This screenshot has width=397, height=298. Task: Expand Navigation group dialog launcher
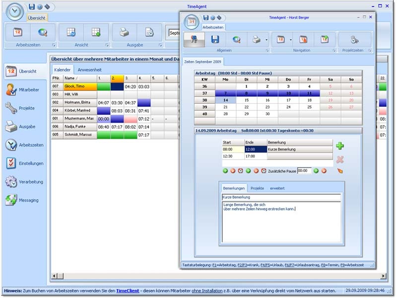[334, 51]
